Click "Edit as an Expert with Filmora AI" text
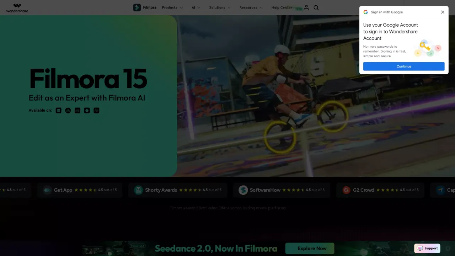This screenshot has height=256, width=455. coord(87,98)
